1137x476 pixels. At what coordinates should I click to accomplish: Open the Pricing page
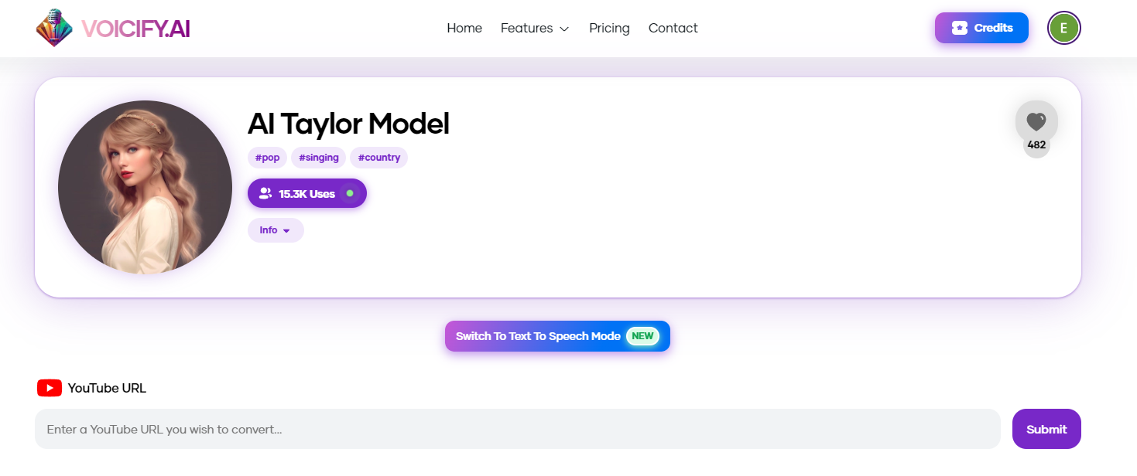point(609,28)
